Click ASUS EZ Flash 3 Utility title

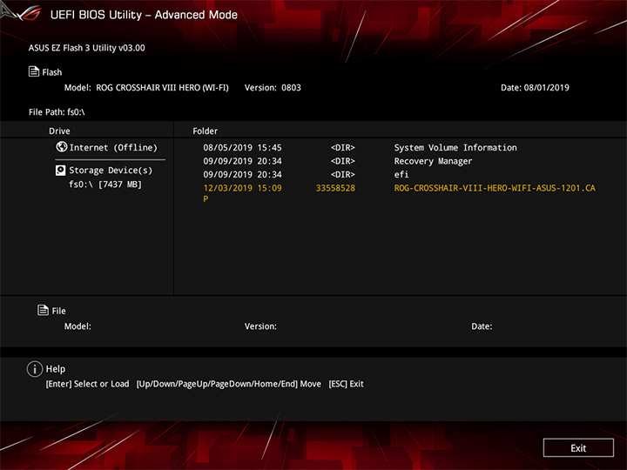click(x=87, y=48)
